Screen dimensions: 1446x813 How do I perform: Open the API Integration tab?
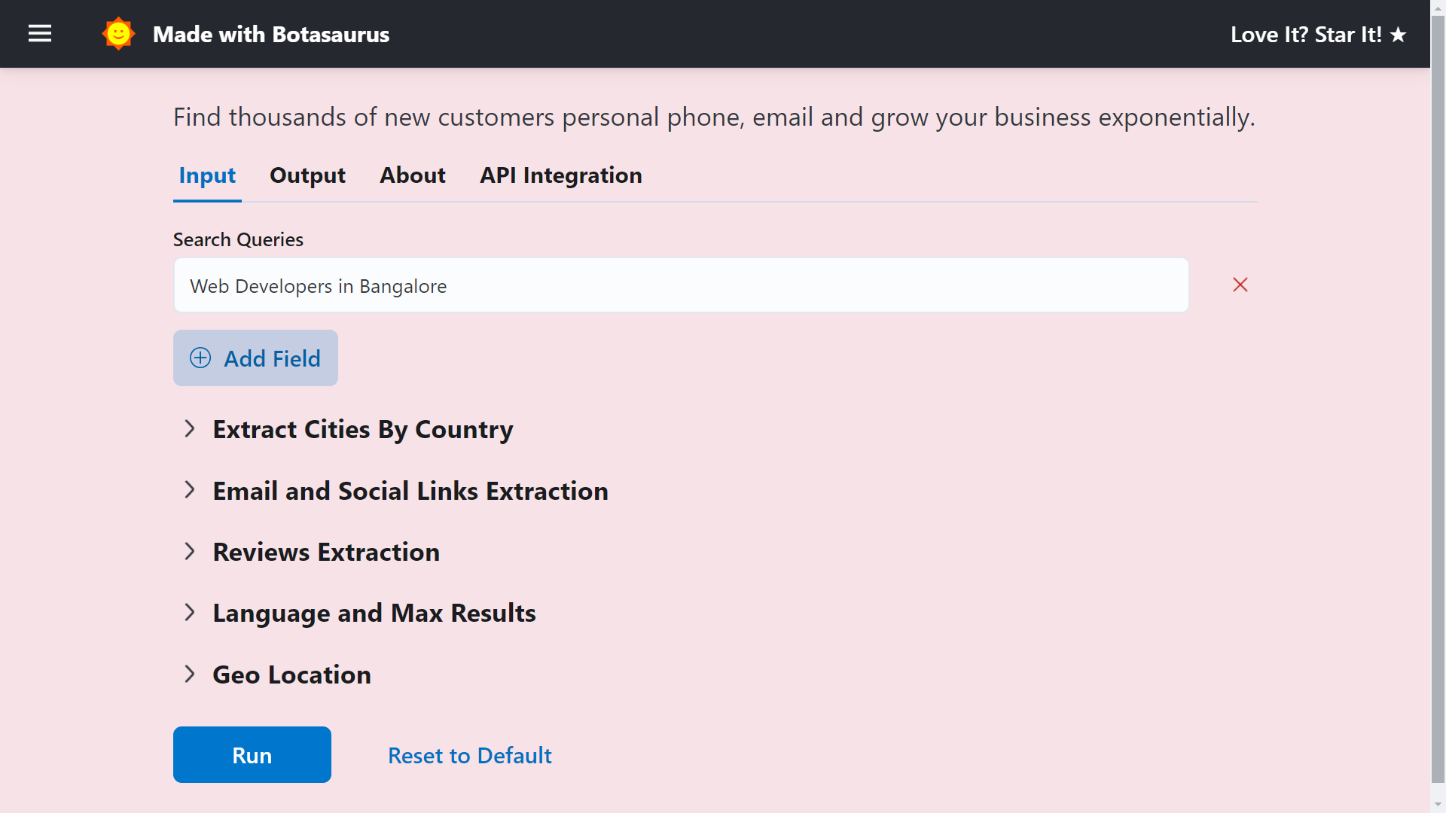[561, 175]
